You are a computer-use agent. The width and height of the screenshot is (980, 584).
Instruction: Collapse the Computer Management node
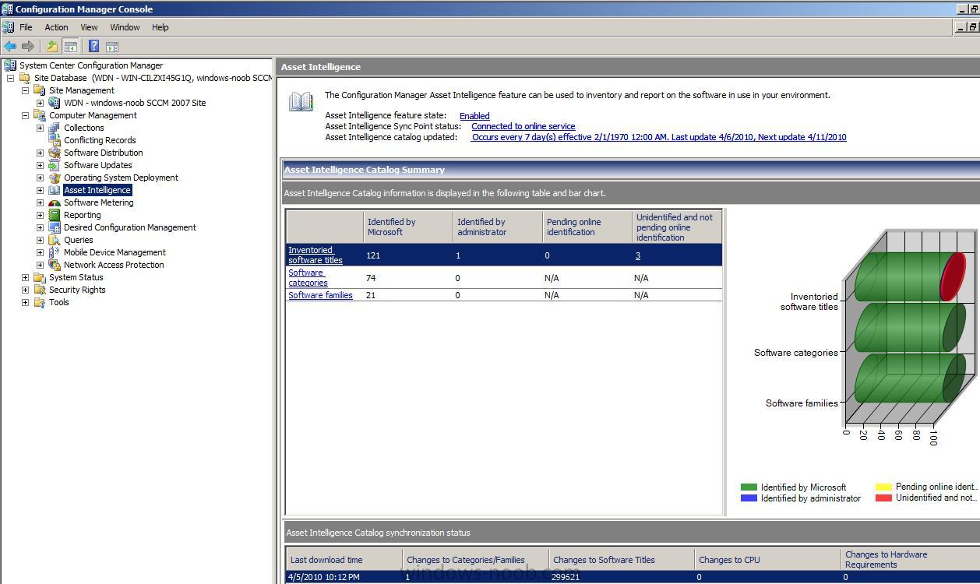(25, 115)
